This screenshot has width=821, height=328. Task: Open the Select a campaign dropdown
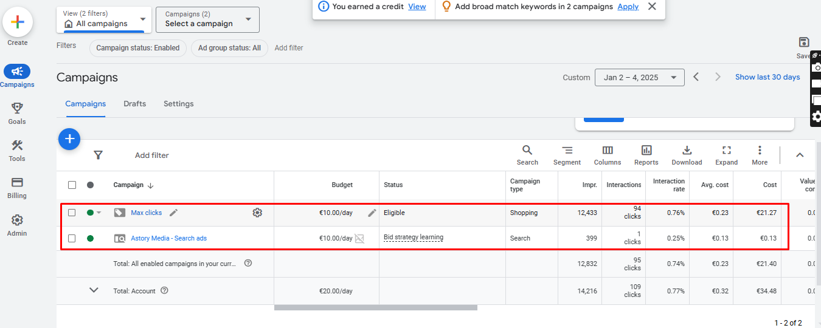[x=207, y=19]
